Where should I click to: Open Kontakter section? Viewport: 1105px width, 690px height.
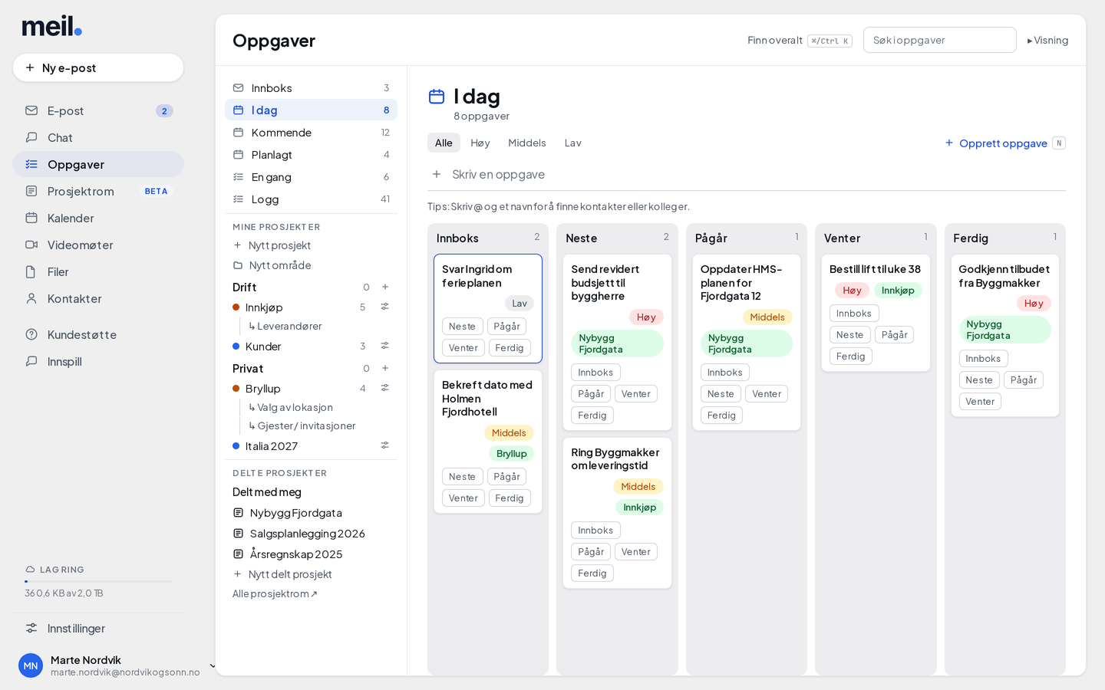tap(98, 298)
